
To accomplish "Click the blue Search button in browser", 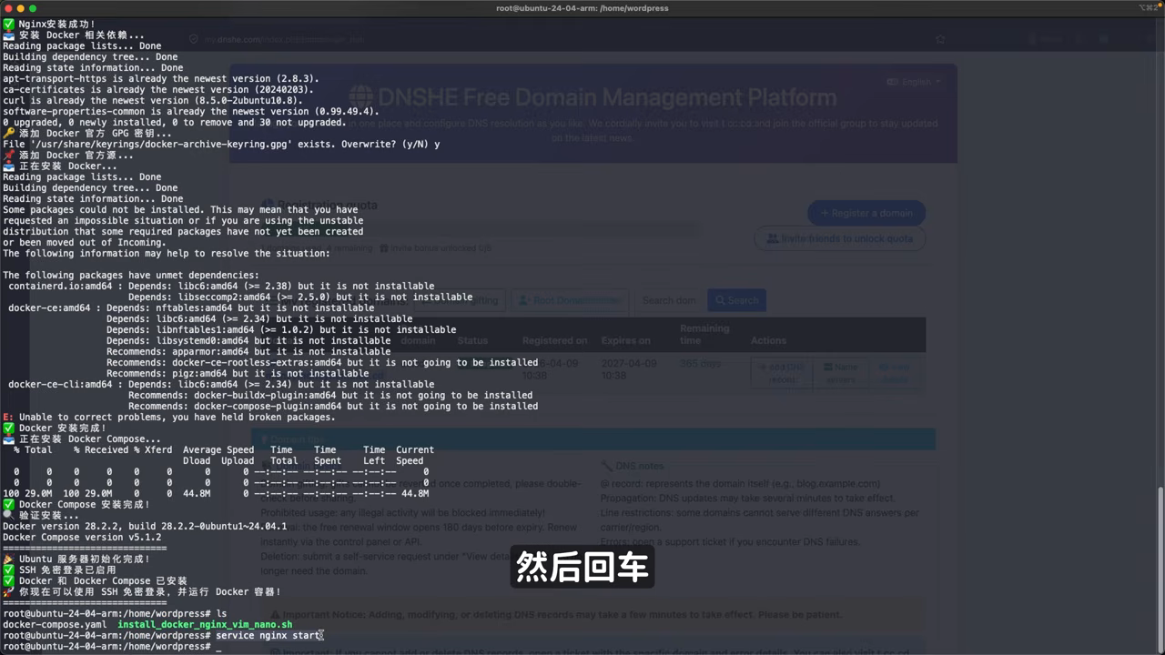I will coord(736,300).
